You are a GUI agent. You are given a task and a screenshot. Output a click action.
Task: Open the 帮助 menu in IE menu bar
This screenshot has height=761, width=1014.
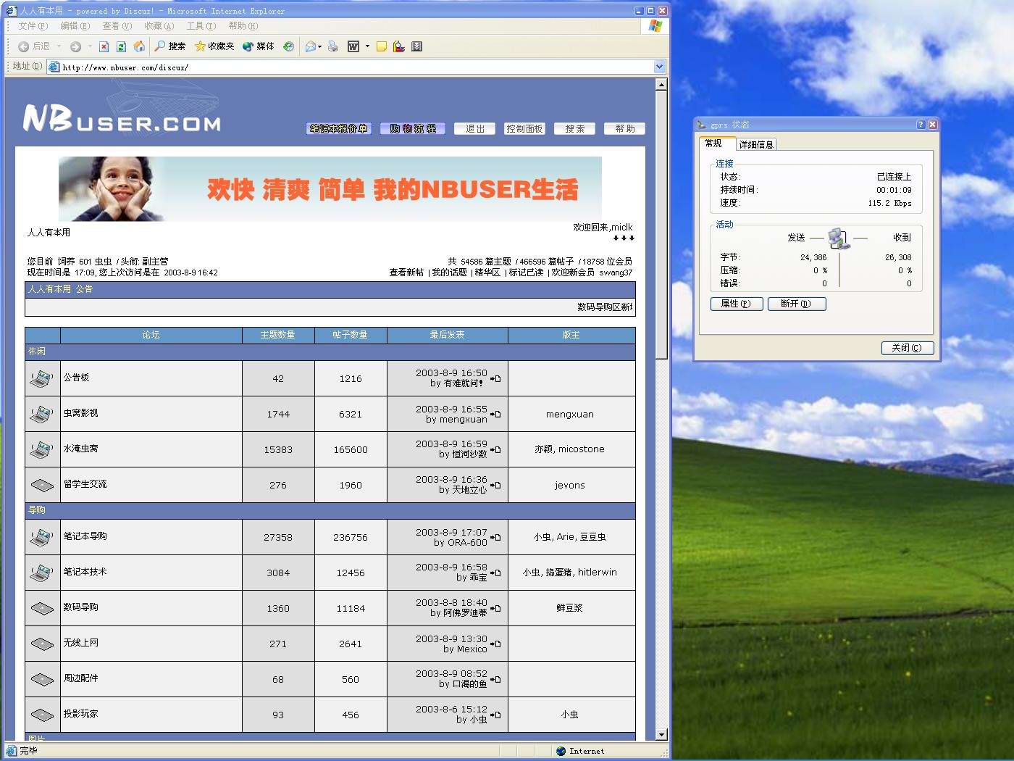click(x=243, y=26)
